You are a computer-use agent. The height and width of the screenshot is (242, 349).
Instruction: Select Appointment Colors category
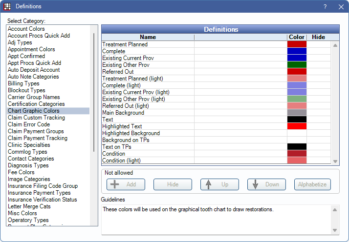click(31, 49)
